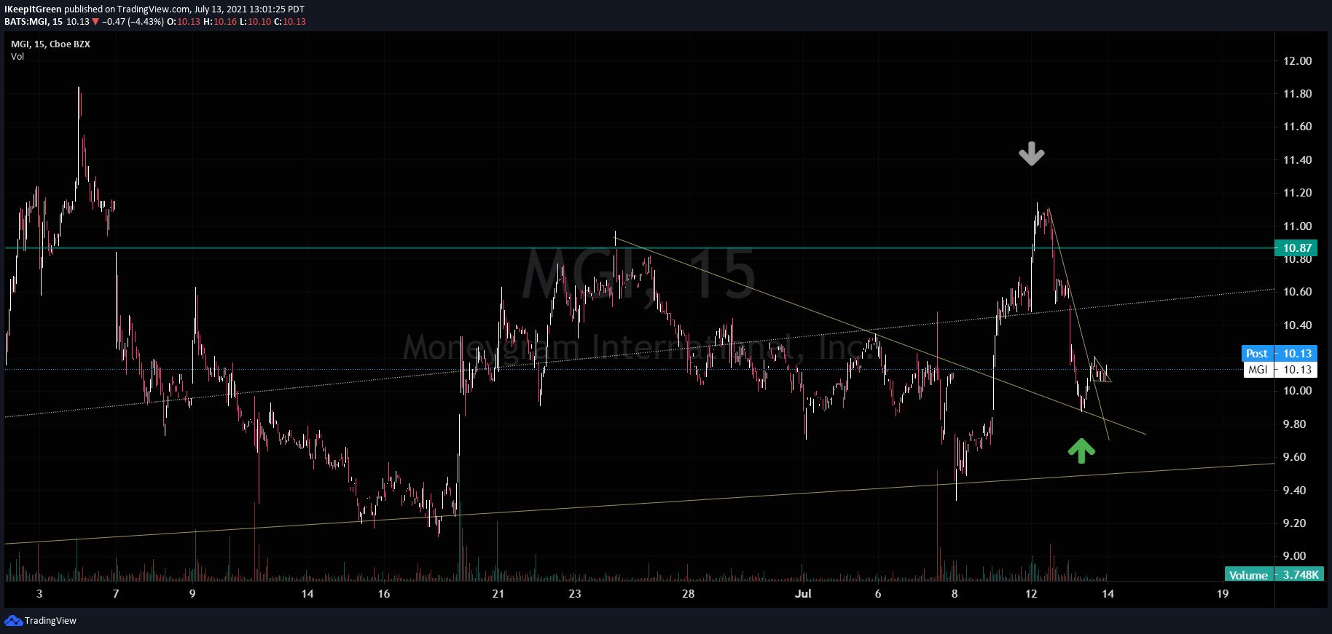The width and height of the screenshot is (1332, 634).
Task: Click the '16' date axis label
Action: (384, 593)
